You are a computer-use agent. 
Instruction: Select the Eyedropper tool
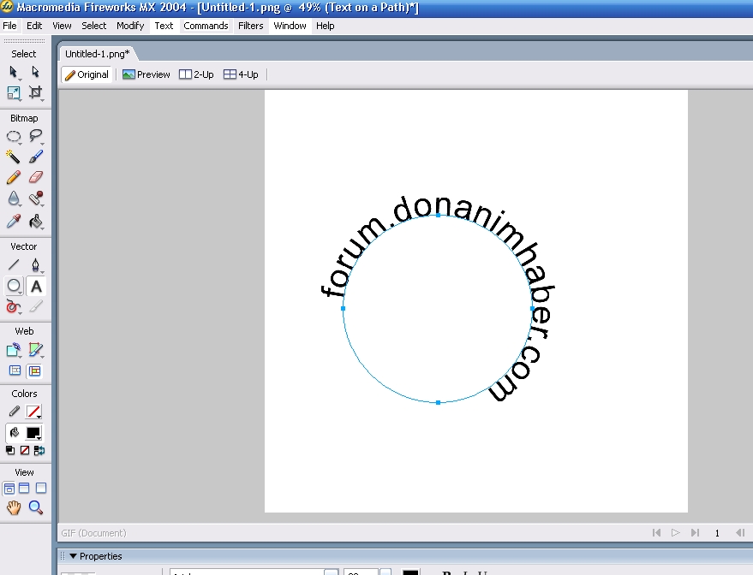pyautogui.click(x=14, y=221)
